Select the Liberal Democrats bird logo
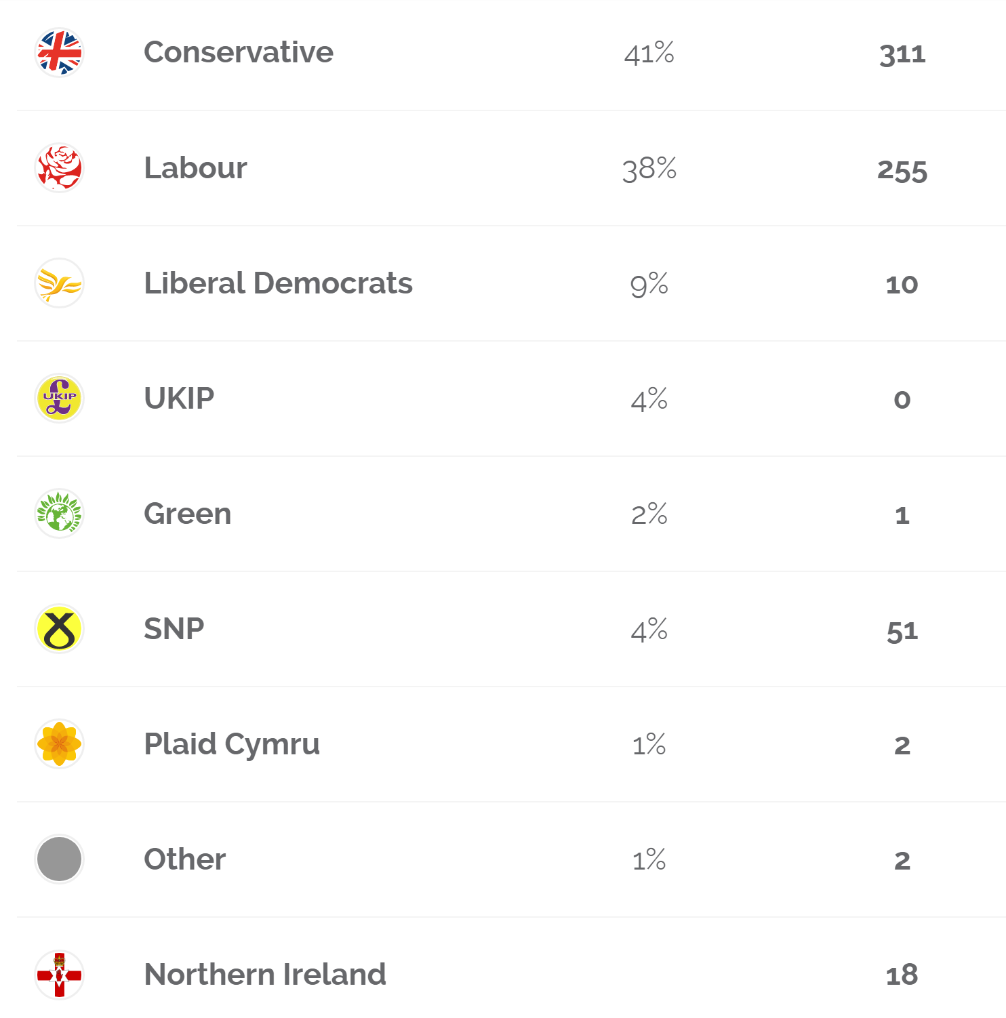 60,283
